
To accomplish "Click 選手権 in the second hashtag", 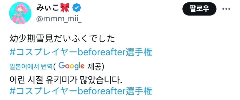I will pos(139,91).
